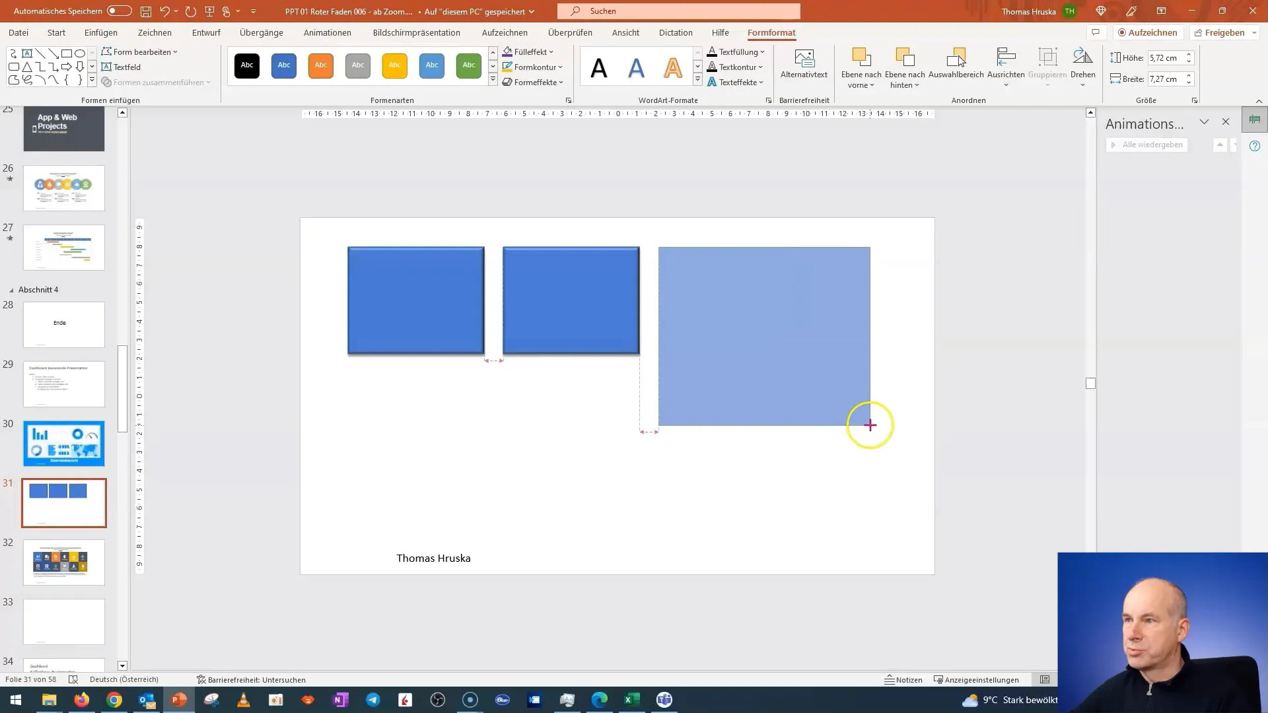Collapse the Abschnitt 4 section
1268x713 pixels.
11,290
